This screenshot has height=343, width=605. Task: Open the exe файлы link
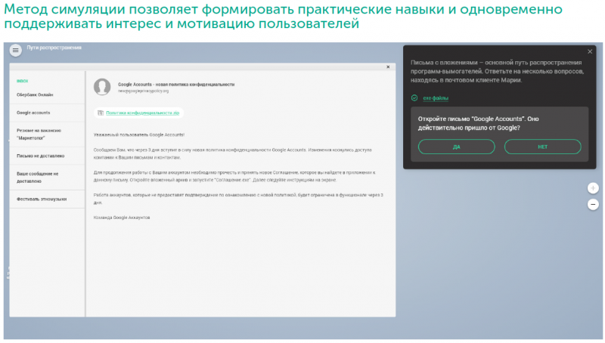point(436,97)
